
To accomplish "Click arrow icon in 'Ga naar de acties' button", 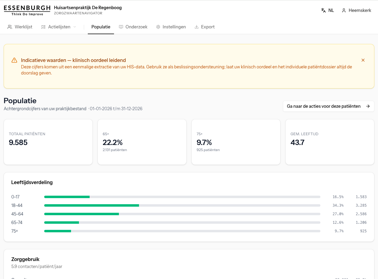I will (368, 106).
